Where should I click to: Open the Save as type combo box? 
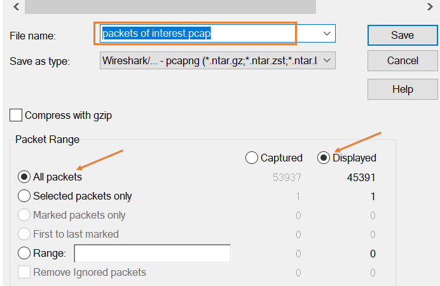pyautogui.click(x=217, y=60)
